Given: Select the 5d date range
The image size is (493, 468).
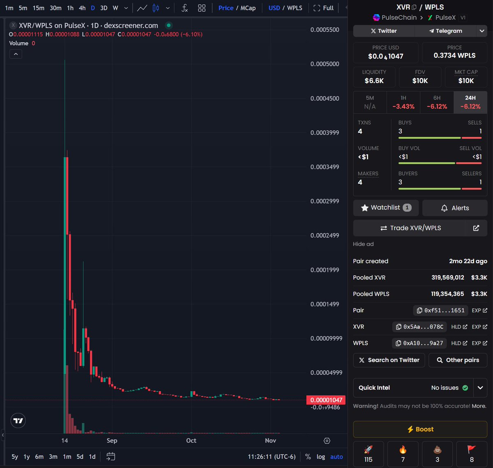Looking at the screenshot, I should pyautogui.click(x=80, y=457).
